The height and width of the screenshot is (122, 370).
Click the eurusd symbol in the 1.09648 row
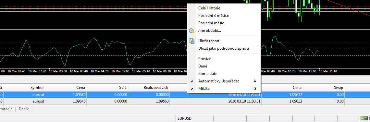click(39, 101)
